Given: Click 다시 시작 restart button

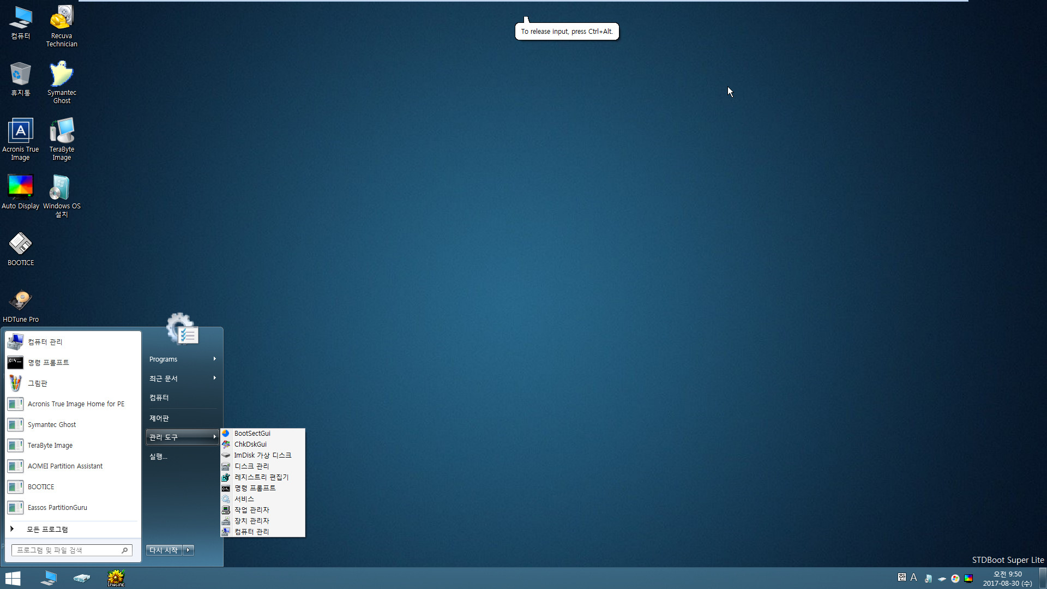Looking at the screenshot, I should click(164, 550).
